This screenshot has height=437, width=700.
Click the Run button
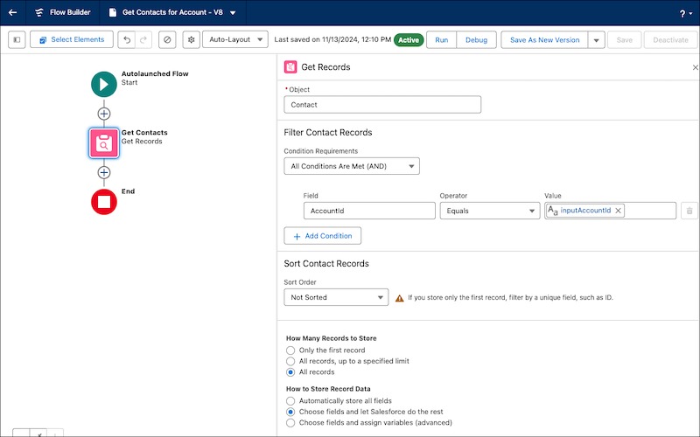(x=442, y=40)
